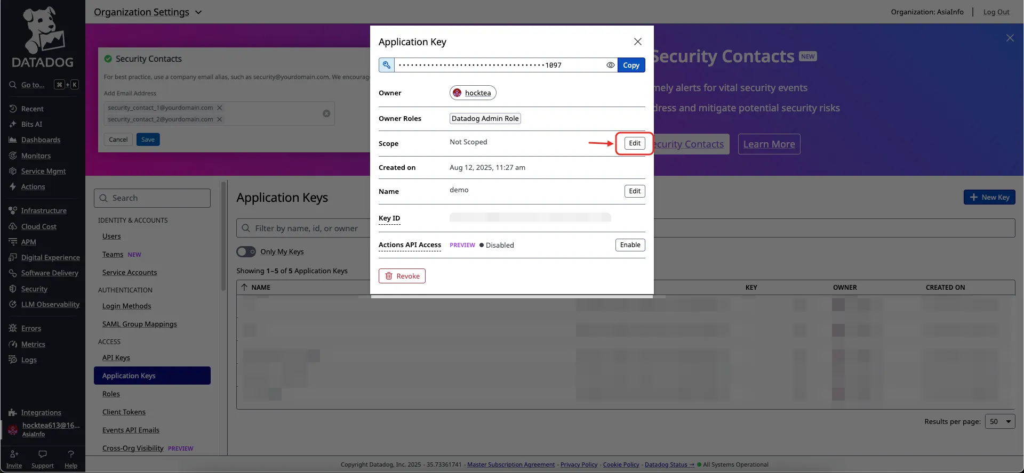Click the Invite user icon
Screen dimensions: 1024x473
tap(14, 454)
